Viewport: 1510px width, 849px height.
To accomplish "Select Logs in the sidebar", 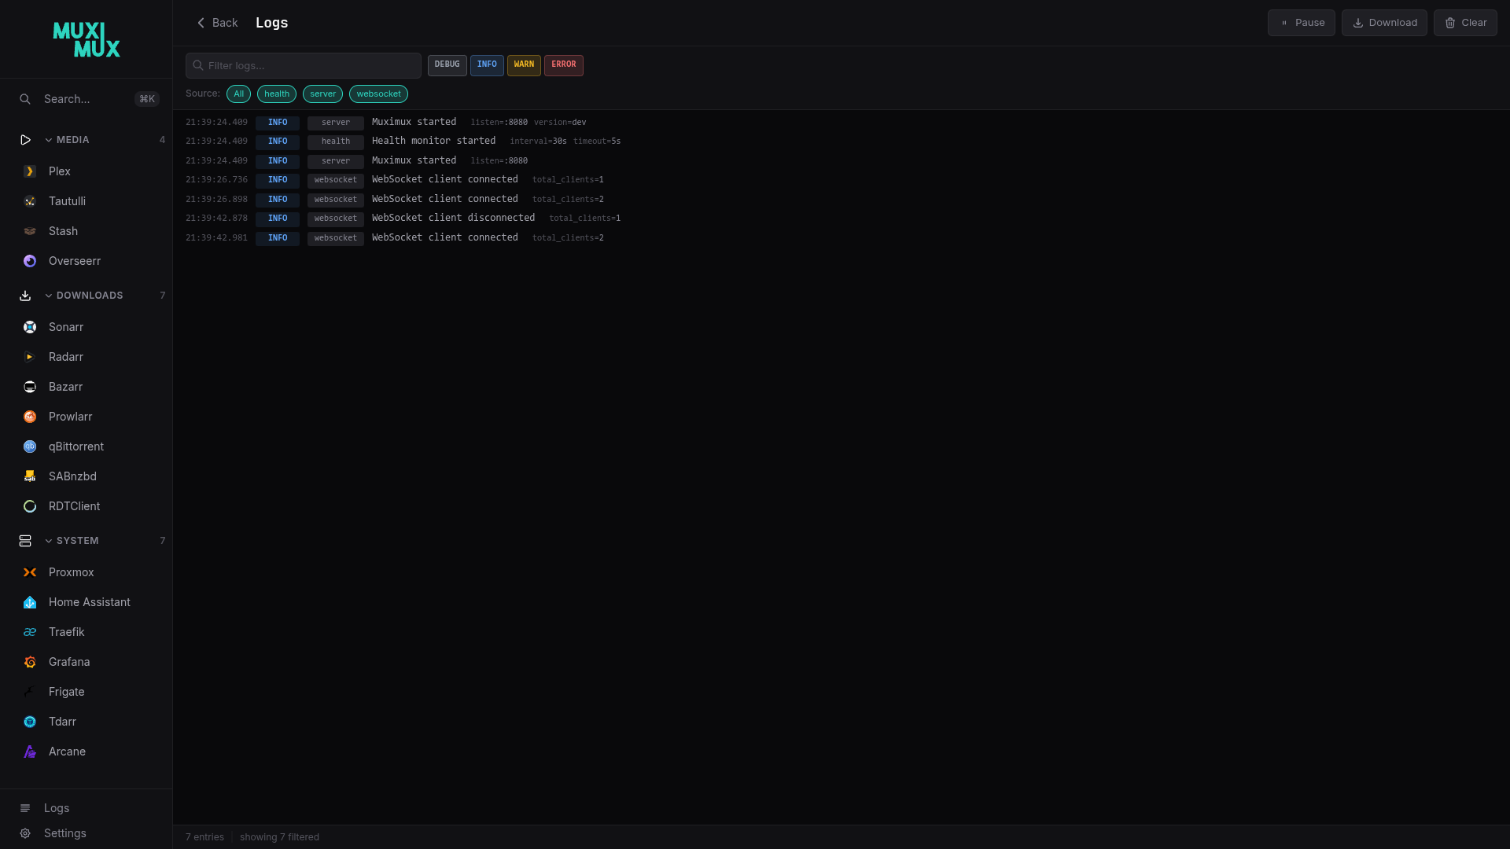I will (56, 808).
